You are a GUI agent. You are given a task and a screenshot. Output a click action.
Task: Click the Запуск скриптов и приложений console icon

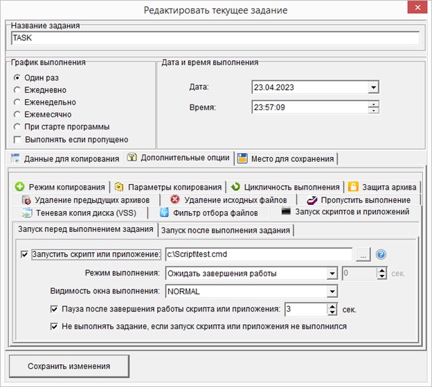[286, 211]
